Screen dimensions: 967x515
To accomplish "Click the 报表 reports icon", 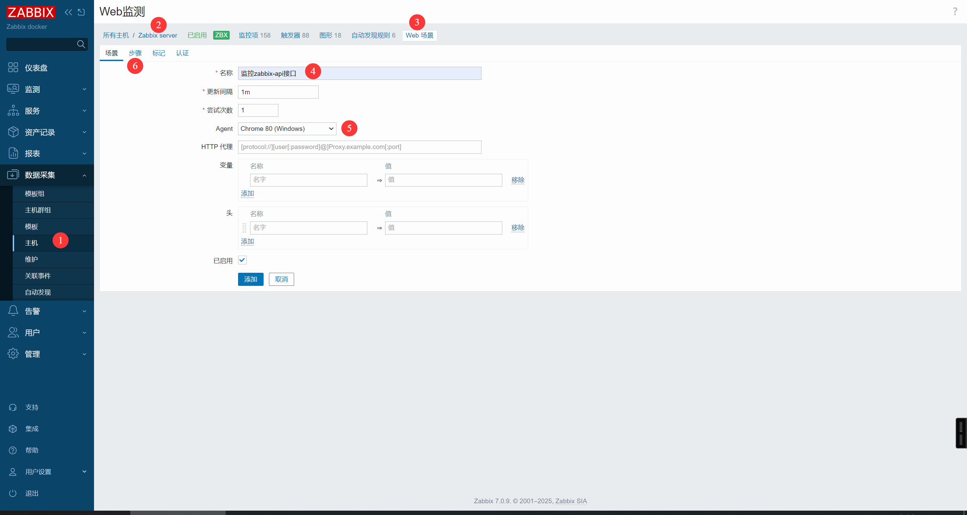I will pyautogui.click(x=13, y=153).
